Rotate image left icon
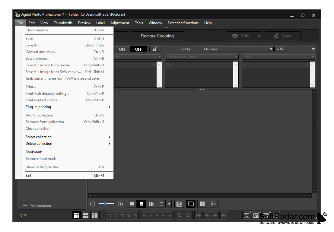This screenshot has width=334, height=232. coord(180,215)
